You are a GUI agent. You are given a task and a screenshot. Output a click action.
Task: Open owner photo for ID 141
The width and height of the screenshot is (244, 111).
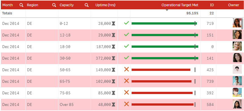point(237,58)
